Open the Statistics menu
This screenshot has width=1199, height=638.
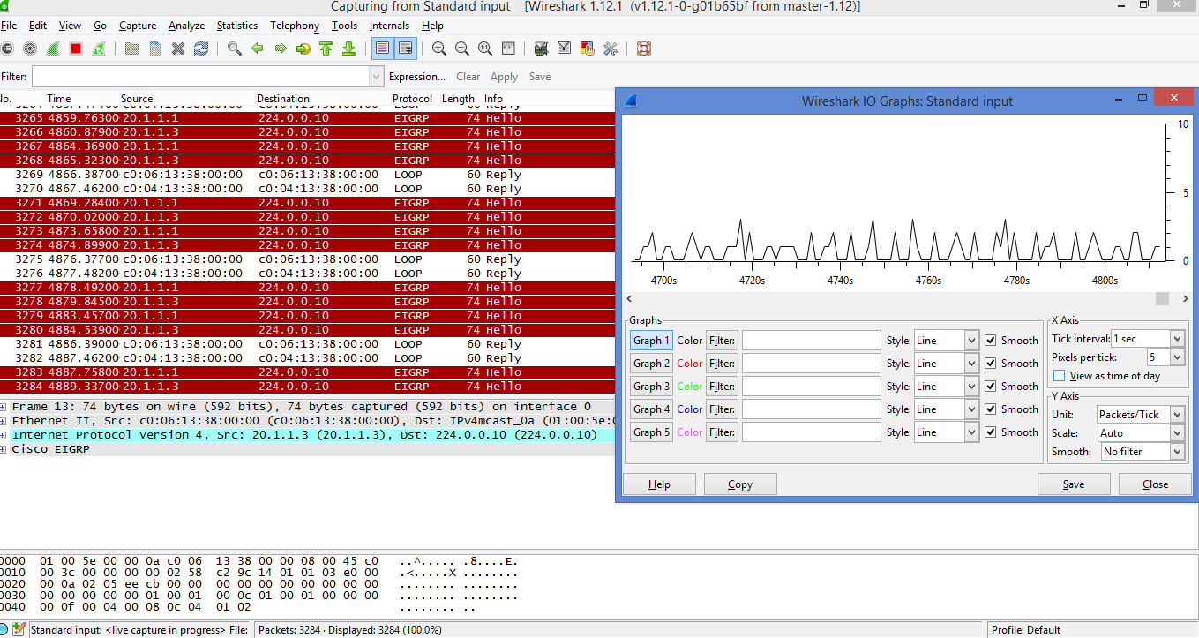237,26
